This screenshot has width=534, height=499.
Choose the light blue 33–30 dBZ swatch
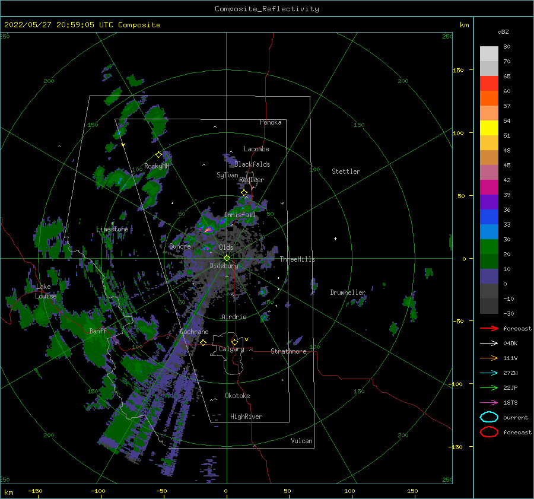point(489,231)
